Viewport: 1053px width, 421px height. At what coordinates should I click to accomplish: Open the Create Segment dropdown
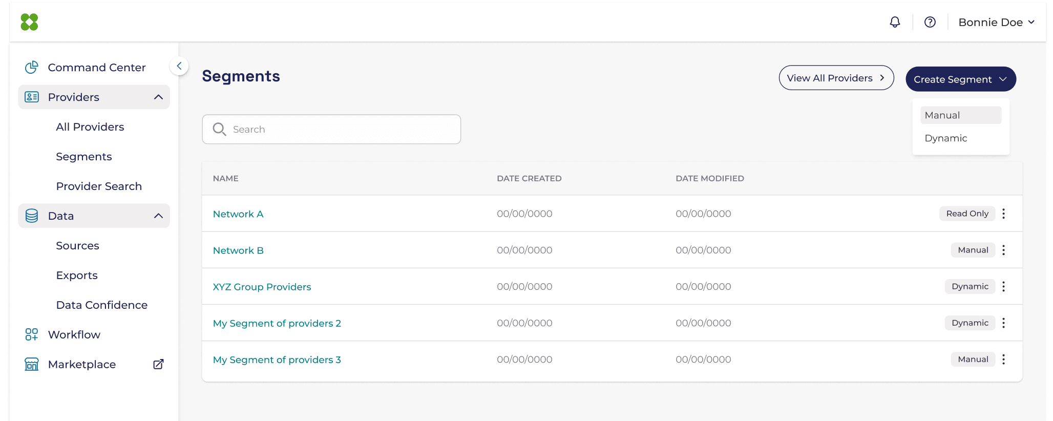point(961,79)
